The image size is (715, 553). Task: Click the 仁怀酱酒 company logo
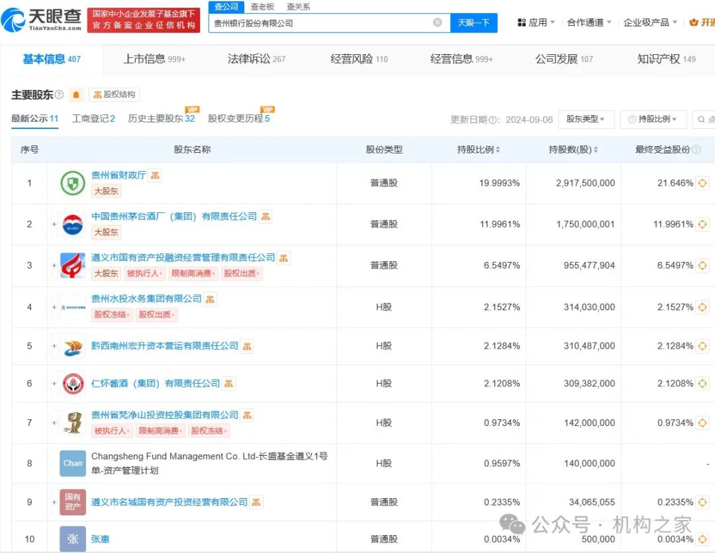click(x=73, y=384)
